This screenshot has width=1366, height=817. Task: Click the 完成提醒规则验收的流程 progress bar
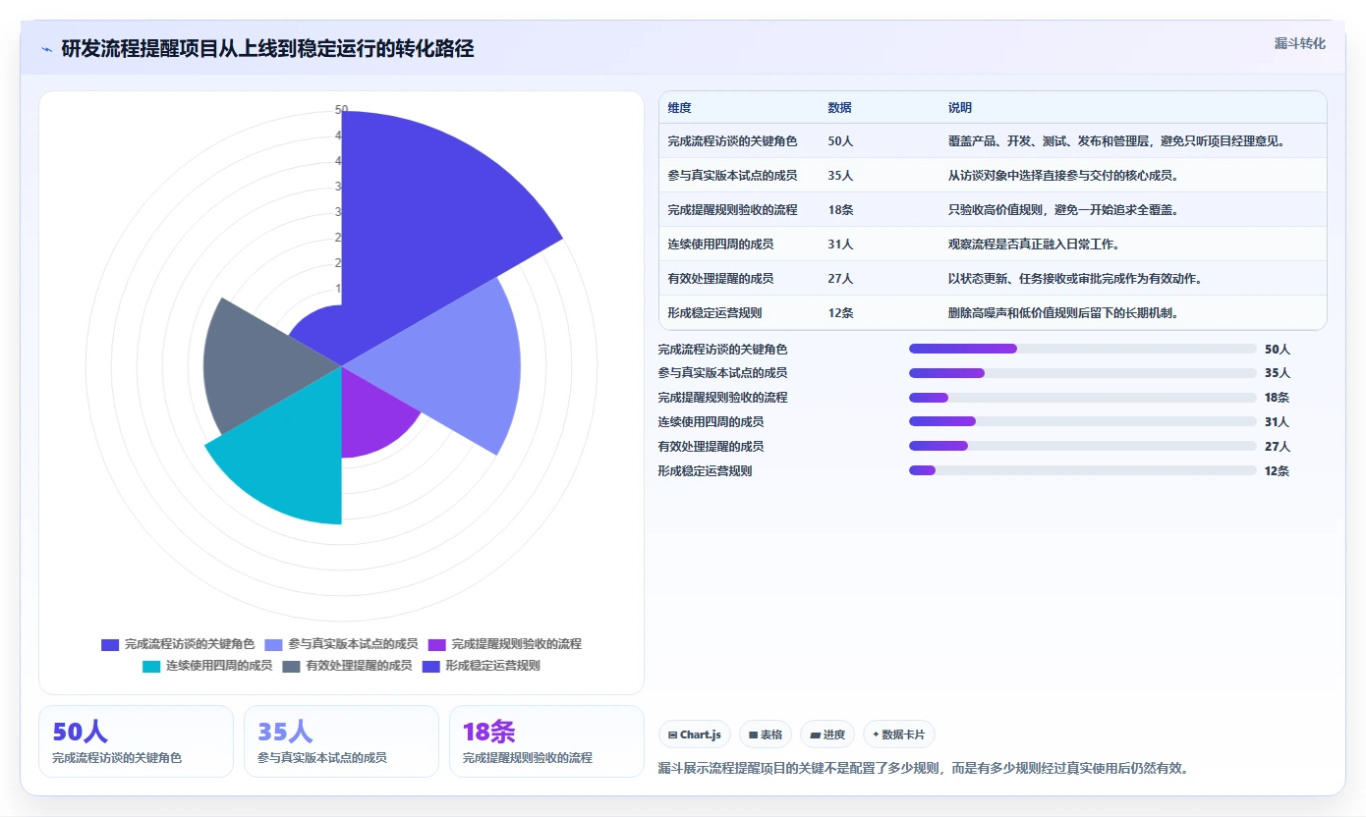1083,398
